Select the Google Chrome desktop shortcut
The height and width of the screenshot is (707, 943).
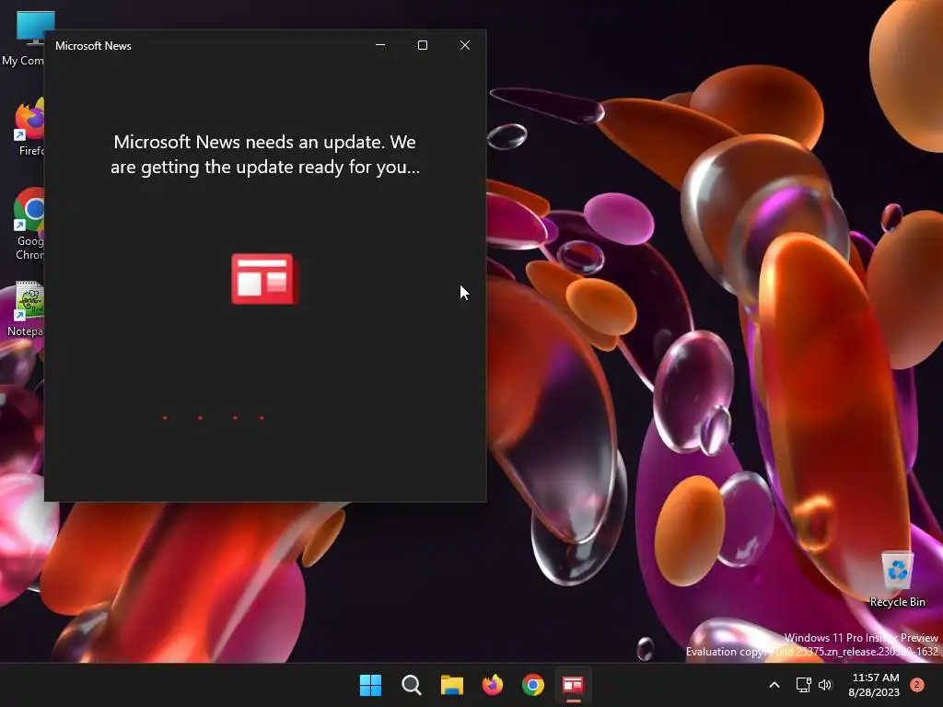point(29,224)
